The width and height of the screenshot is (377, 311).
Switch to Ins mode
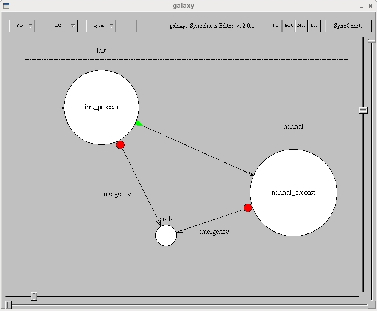click(275, 26)
